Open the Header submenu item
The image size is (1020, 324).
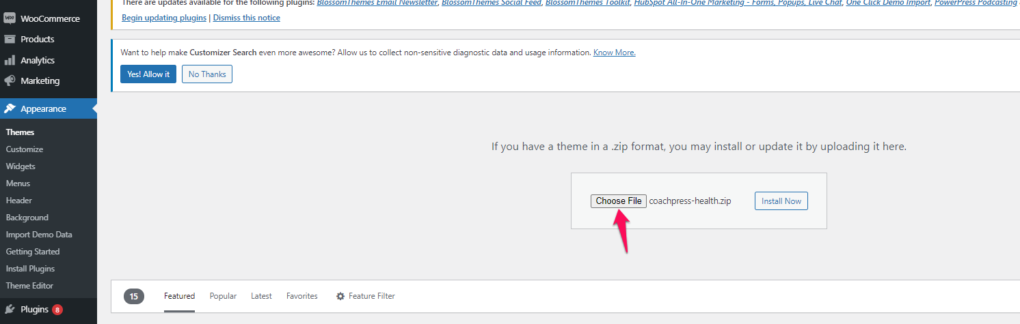click(19, 201)
